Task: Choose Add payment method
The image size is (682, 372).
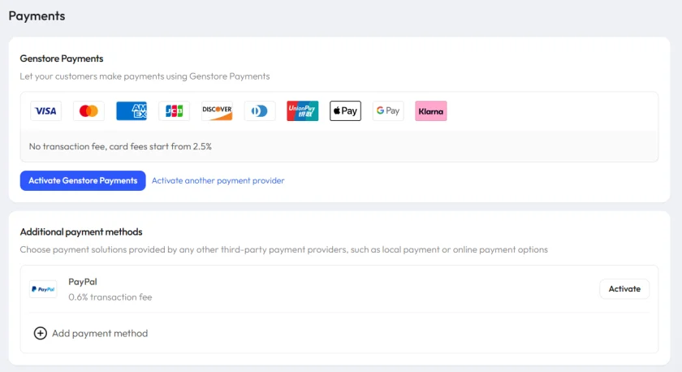Action: coord(100,333)
